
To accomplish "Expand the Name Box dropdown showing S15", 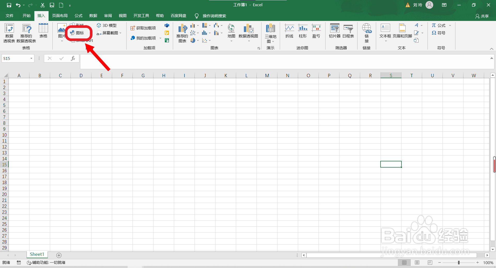I will pos(31,58).
